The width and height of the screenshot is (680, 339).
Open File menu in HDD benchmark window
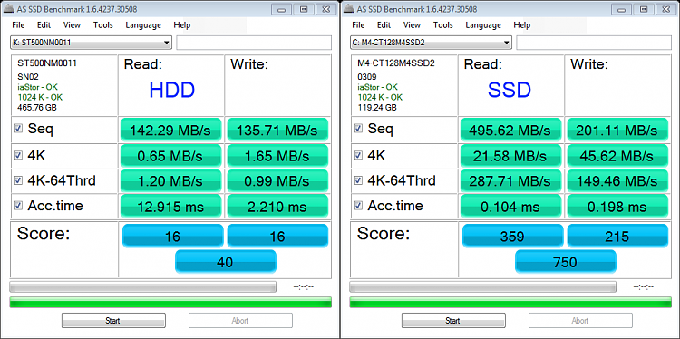(18, 25)
